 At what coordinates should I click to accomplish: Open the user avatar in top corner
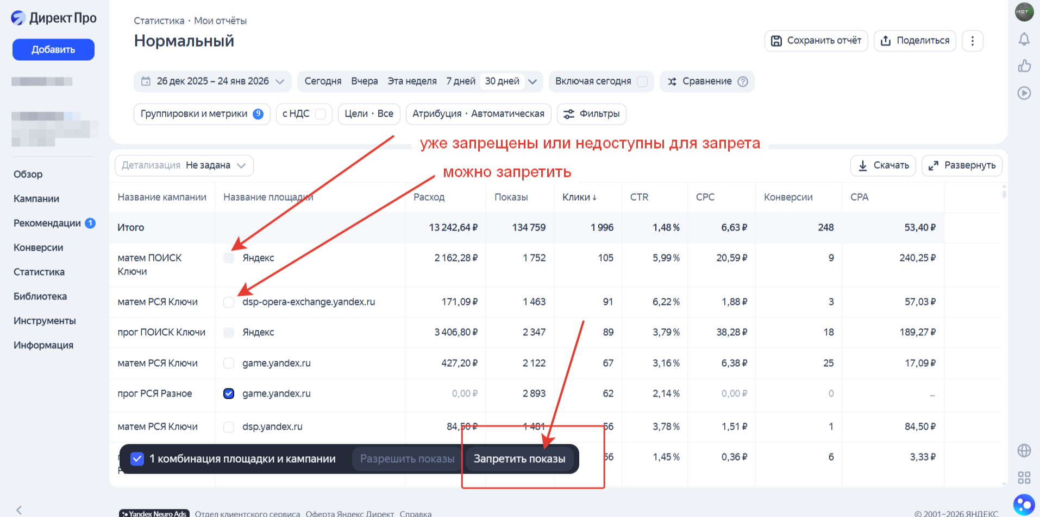click(x=1024, y=12)
